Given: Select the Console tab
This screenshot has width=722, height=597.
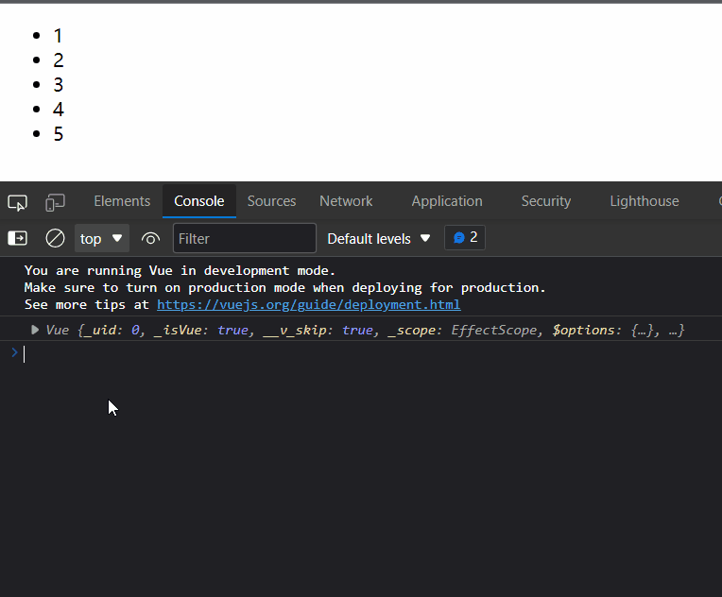Looking at the screenshot, I should pos(198,201).
